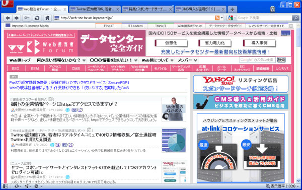This screenshot has width=302, height=190.
Task: Open the SEO category
Action: pyautogui.click(x=16, y=69)
